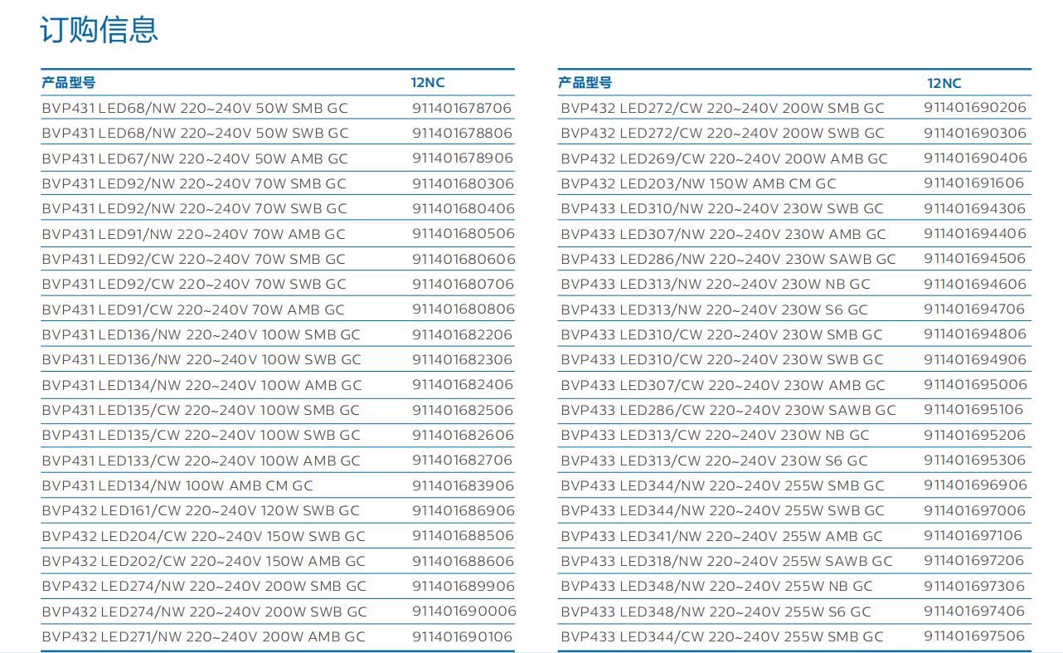The image size is (1063, 653).
Task: Select 12NC code 911401695306
Action: point(975,460)
